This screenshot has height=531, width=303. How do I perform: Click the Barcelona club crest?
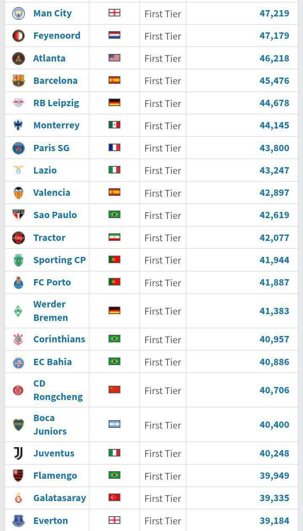coord(19,80)
